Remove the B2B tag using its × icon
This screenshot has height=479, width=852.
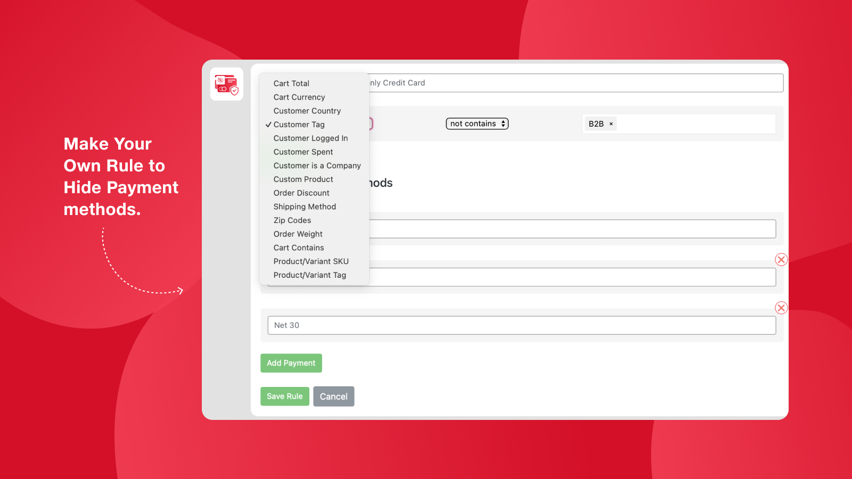pos(611,123)
